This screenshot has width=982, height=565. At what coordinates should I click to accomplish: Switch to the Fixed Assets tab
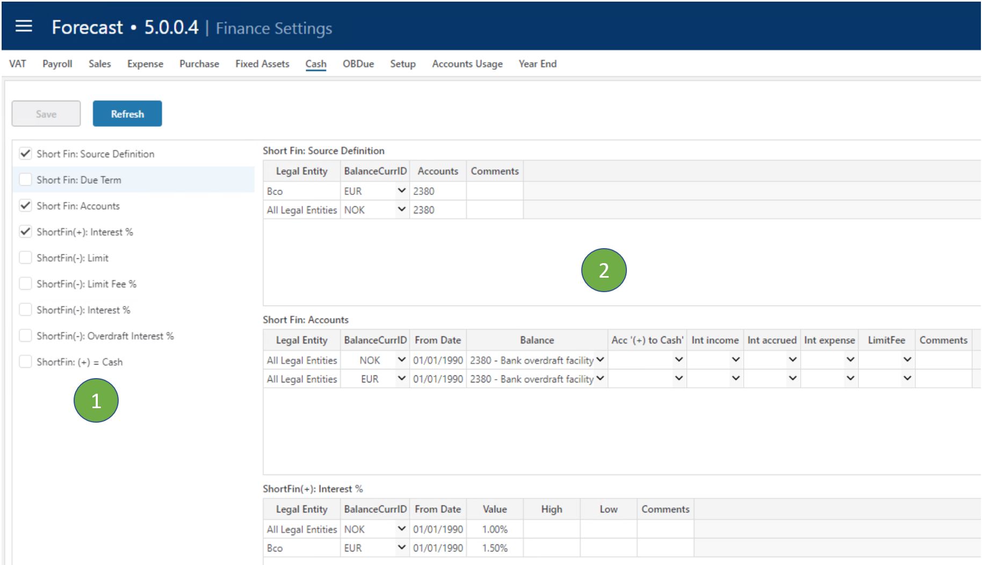click(x=262, y=63)
